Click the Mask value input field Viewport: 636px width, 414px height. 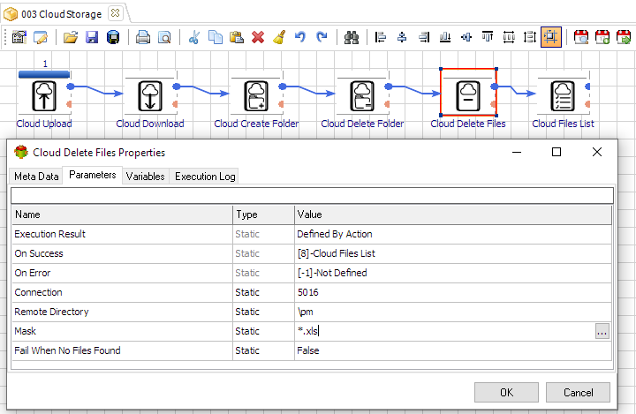coord(444,331)
